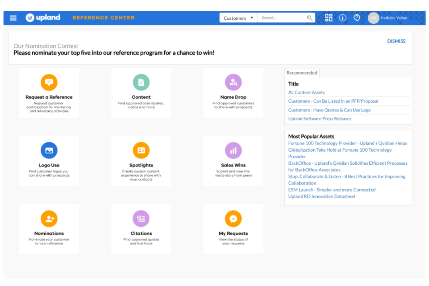Click the Name Drop person-search icon
This screenshot has height=286, width=429.
pyautogui.click(x=233, y=82)
